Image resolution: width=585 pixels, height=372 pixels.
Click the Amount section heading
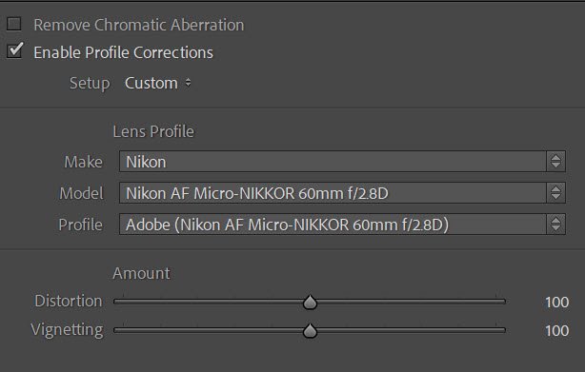141,273
